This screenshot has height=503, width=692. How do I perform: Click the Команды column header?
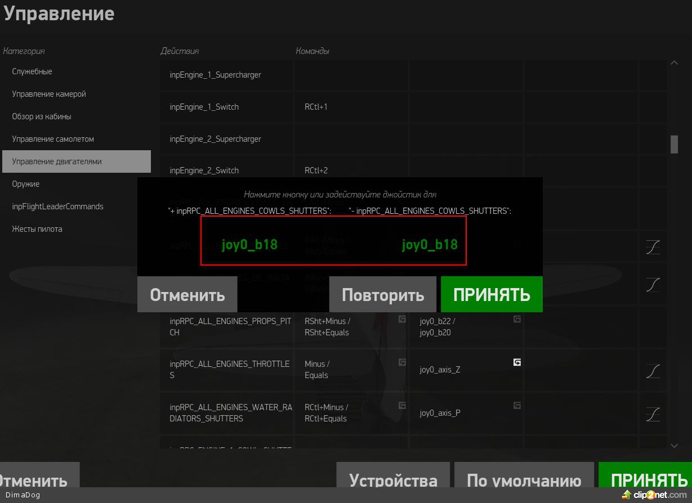tap(312, 51)
